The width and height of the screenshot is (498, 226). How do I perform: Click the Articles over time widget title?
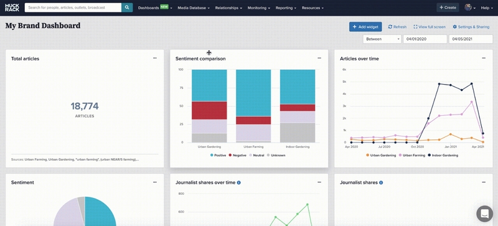[x=359, y=59]
